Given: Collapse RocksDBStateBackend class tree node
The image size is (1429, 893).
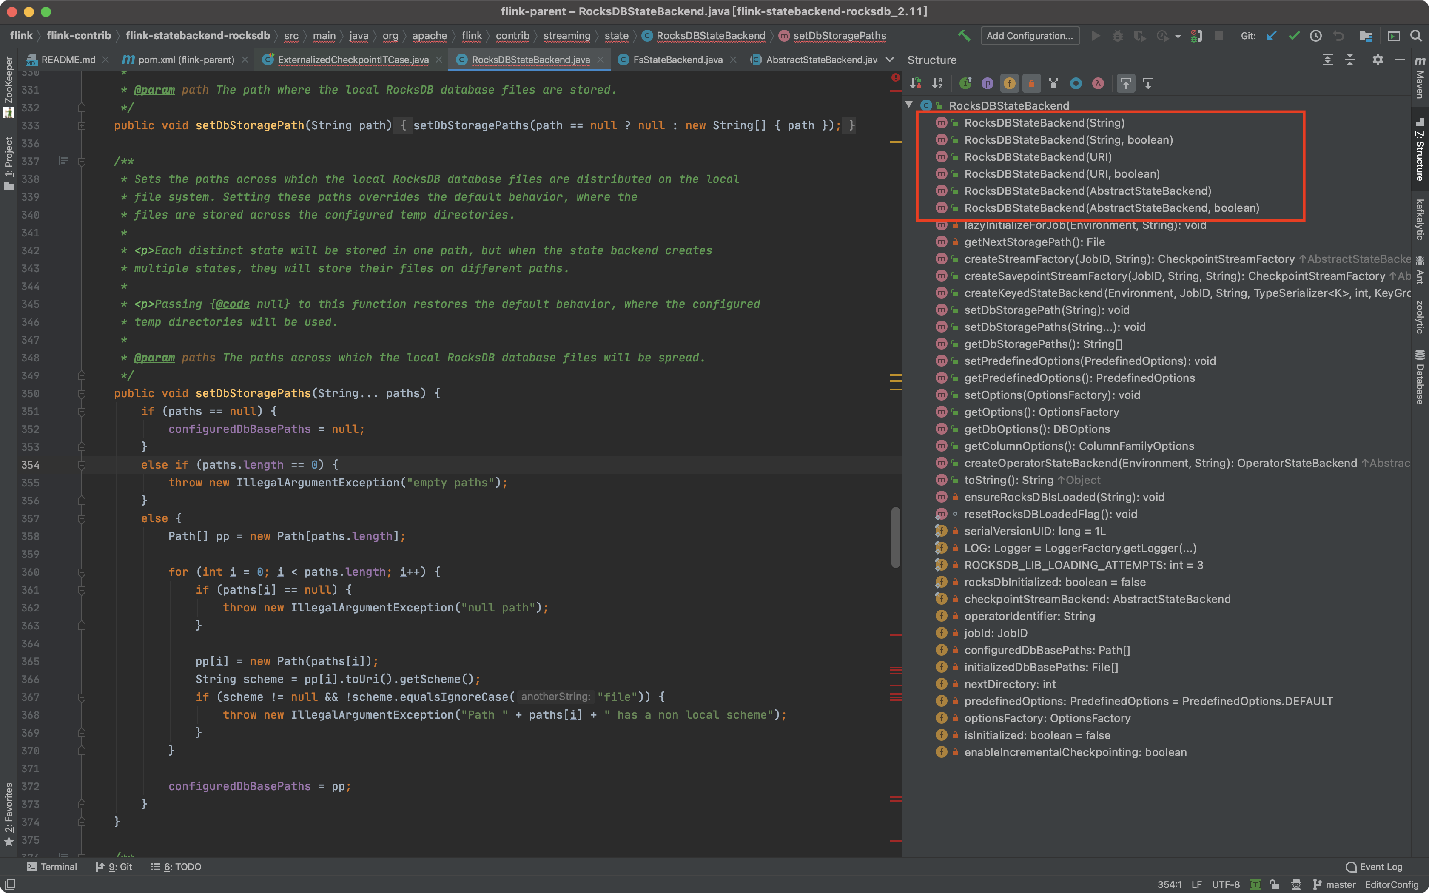Looking at the screenshot, I should (x=909, y=105).
